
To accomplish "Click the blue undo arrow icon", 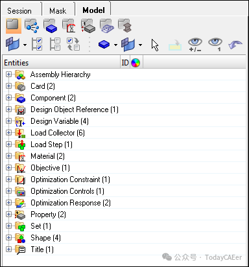I will click(x=235, y=45).
